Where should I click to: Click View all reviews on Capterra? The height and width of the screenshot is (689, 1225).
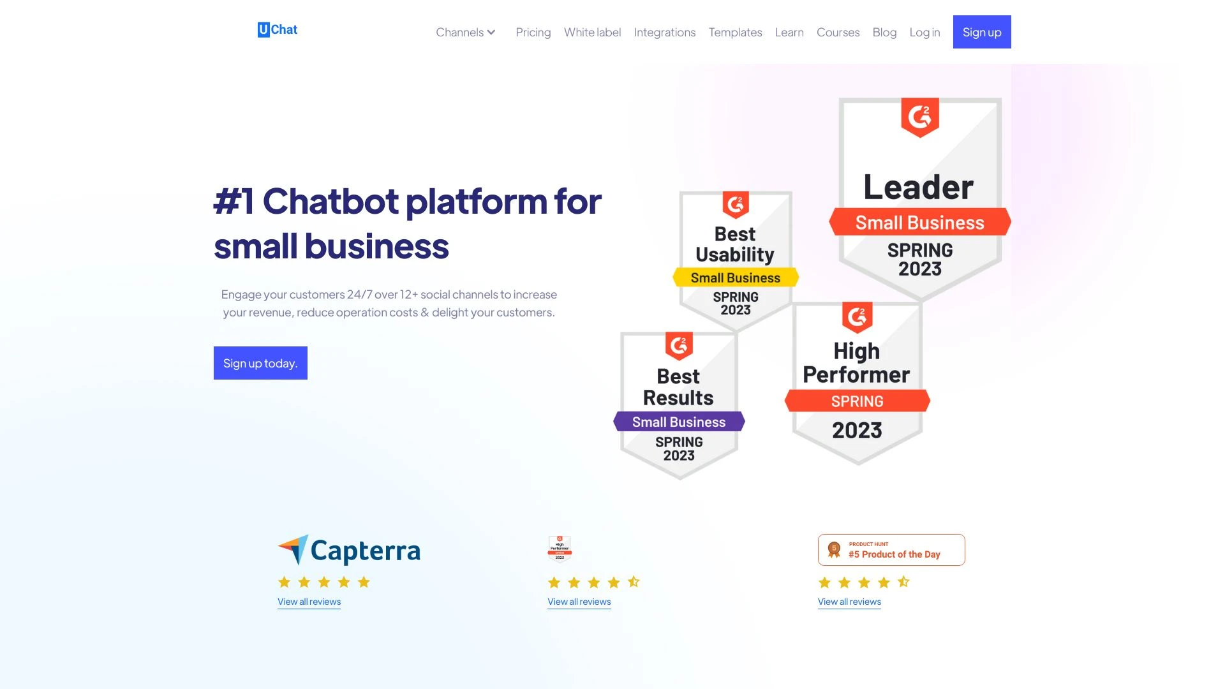(x=309, y=602)
